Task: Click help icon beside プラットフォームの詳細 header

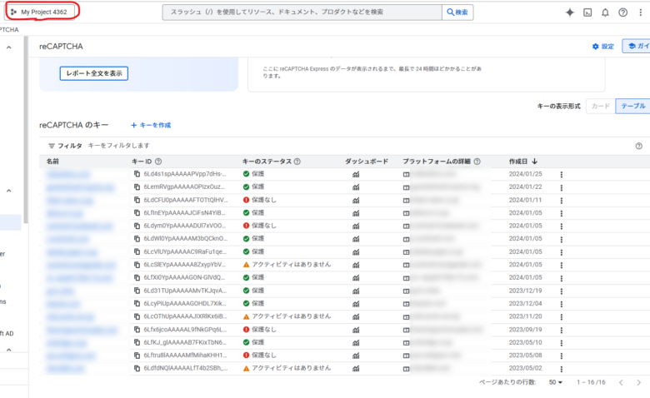Action: click(477, 162)
